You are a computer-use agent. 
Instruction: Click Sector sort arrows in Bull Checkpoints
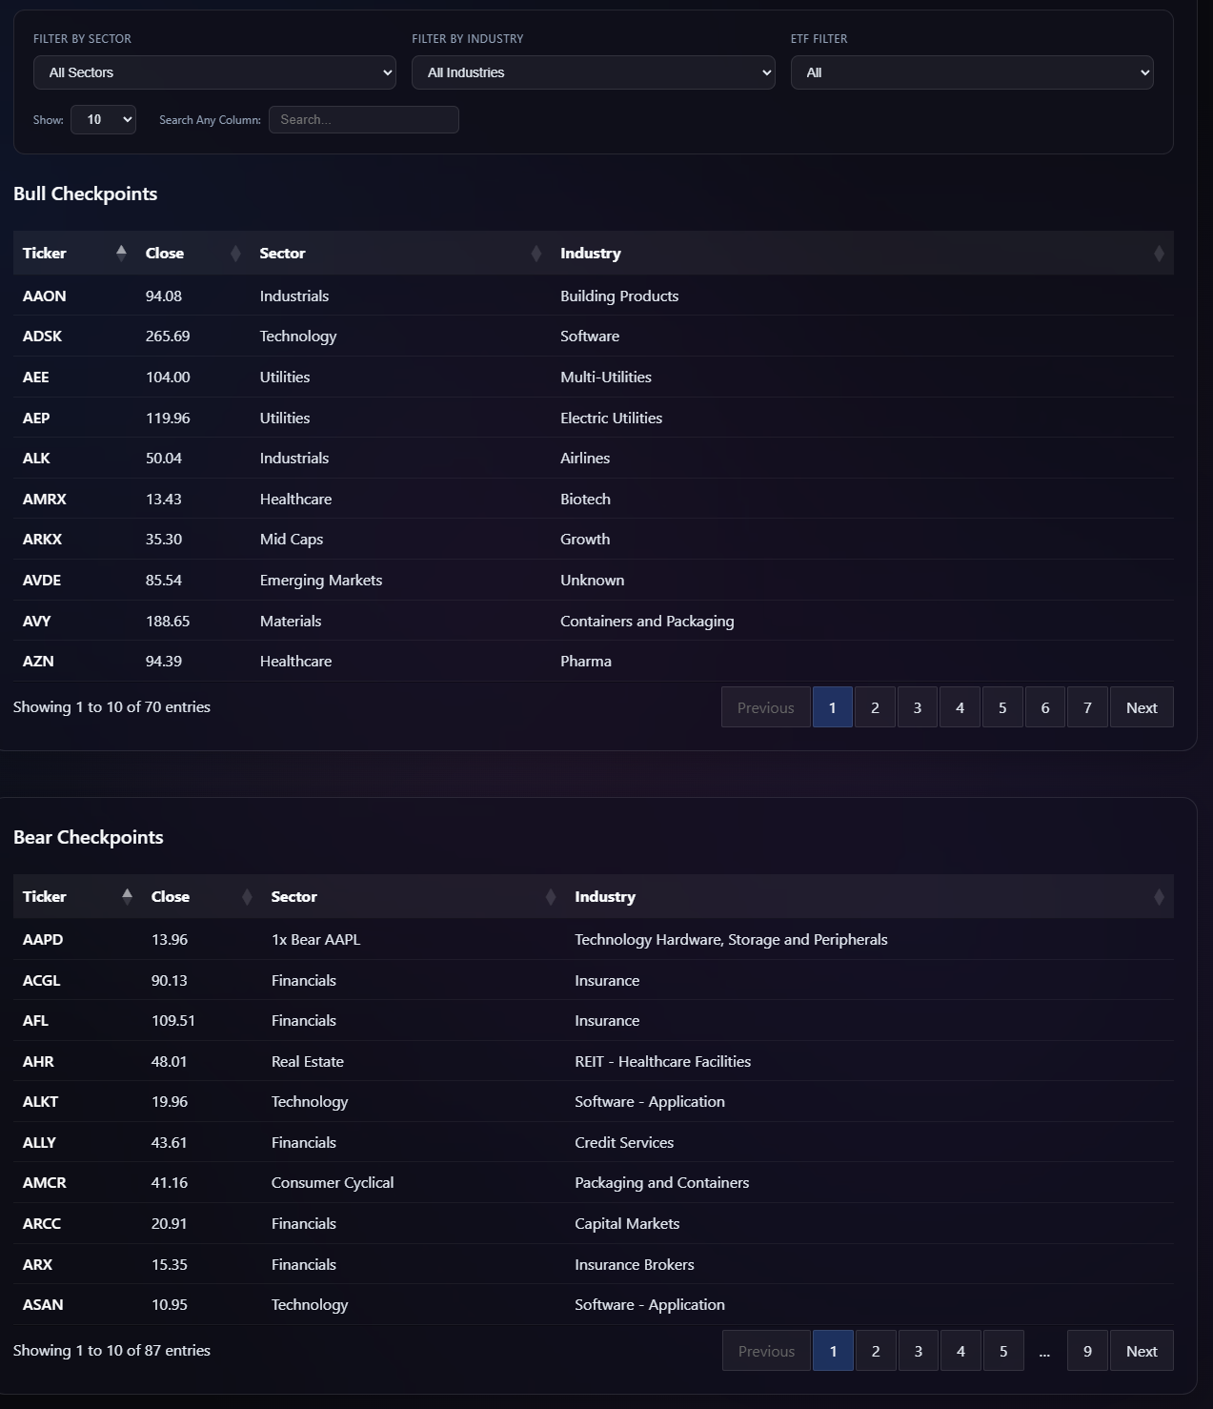pyautogui.click(x=536, y=254)
